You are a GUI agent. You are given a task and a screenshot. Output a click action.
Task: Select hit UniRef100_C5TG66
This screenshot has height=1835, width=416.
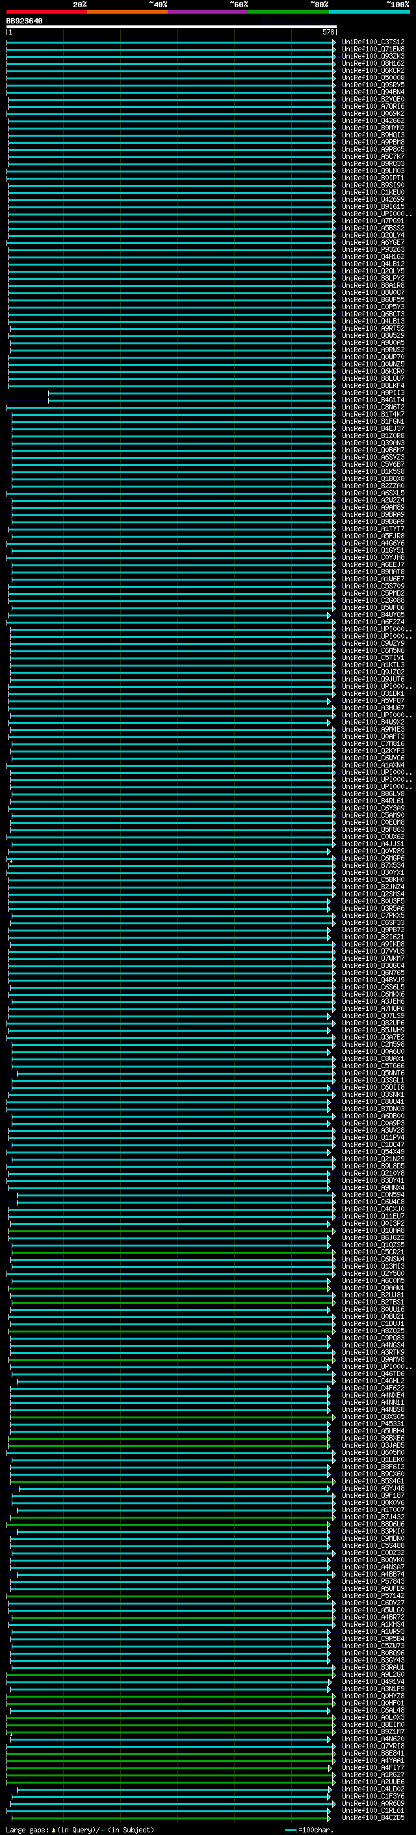(372, 1066)
